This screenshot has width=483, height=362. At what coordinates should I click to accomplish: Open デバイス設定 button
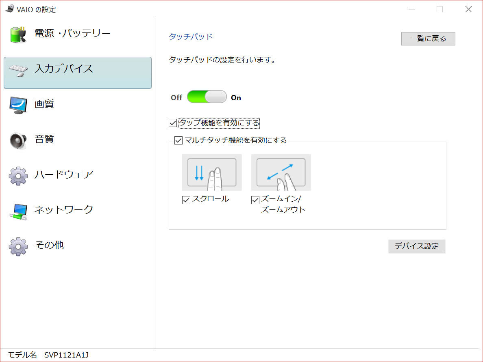[417, 246]
